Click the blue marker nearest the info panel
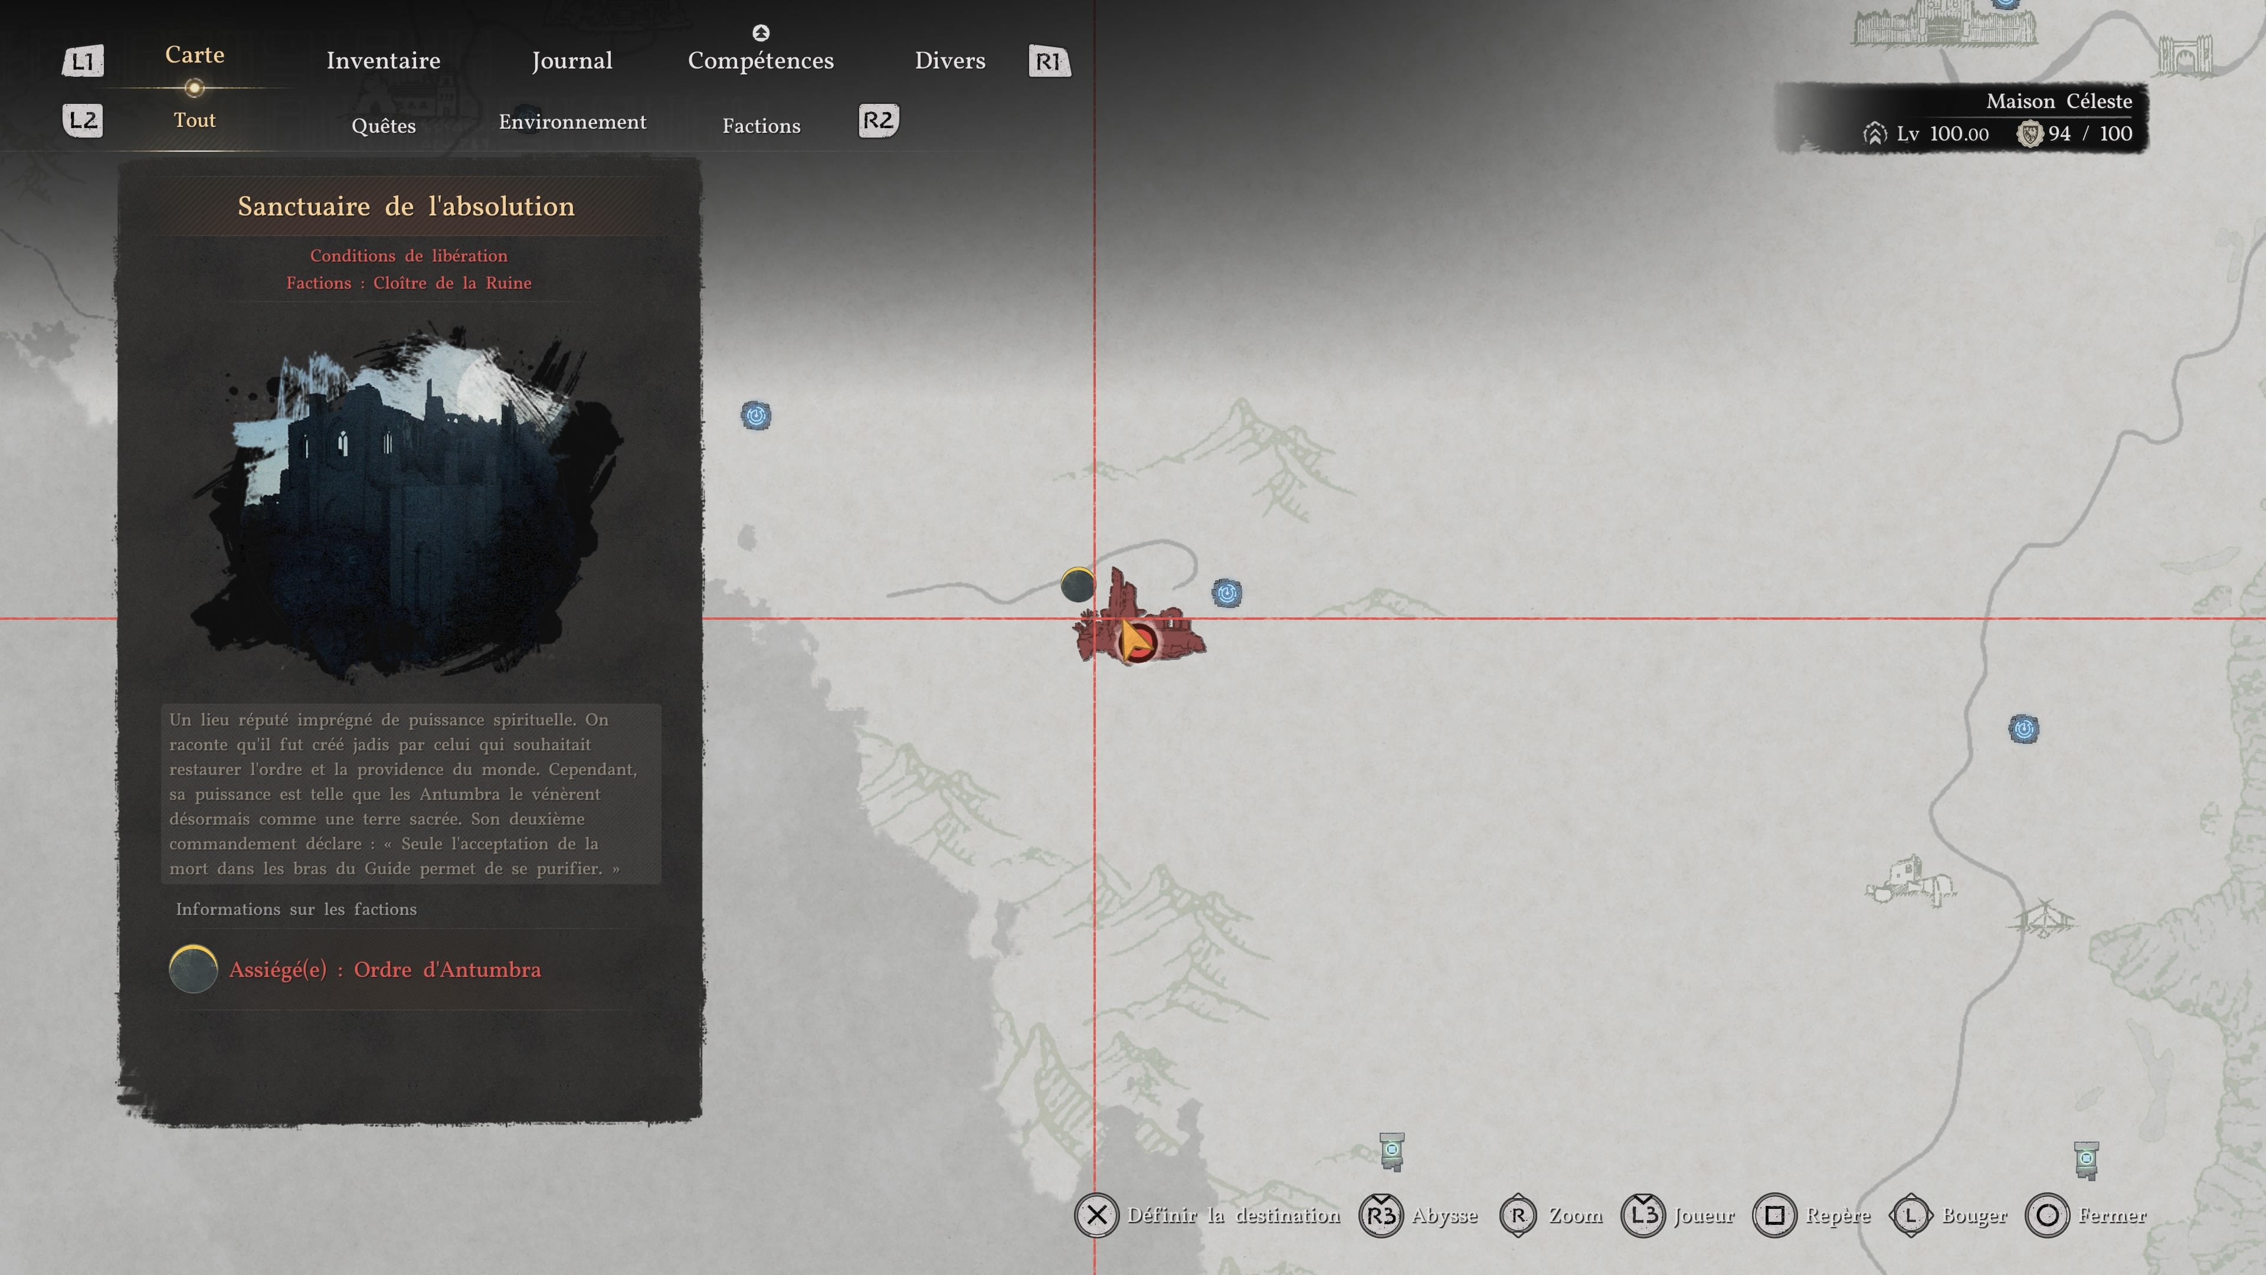Image resolution: width=2266 pixels, height=1275 pixels. click(x=755, y=416)
